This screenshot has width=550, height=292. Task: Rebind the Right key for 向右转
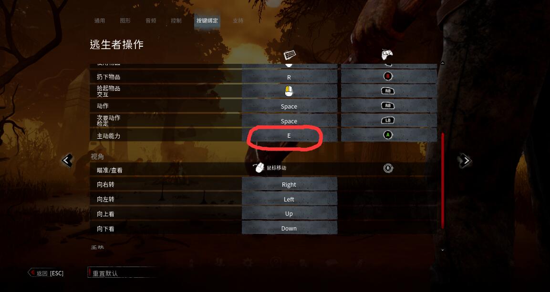(x=290, y=184)
